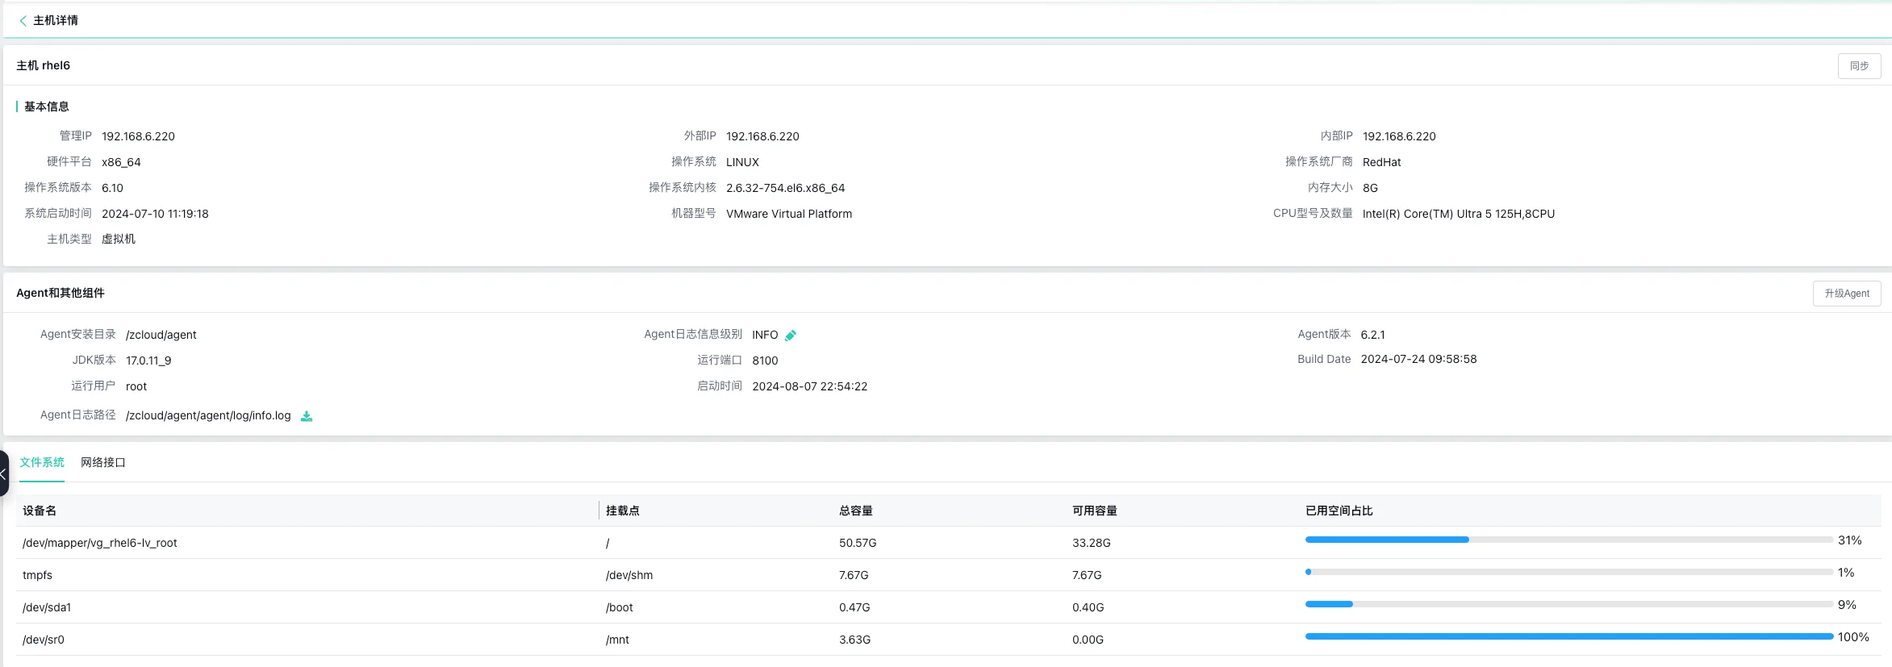This screenshot has height=667, width=1892.
Task: Edit the Agent log level INFO
Action: pos(791,336)
